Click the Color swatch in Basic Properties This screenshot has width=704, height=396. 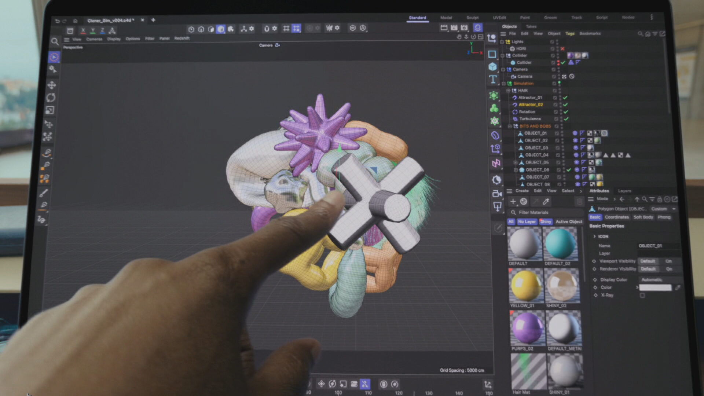(x=656, y=287)
